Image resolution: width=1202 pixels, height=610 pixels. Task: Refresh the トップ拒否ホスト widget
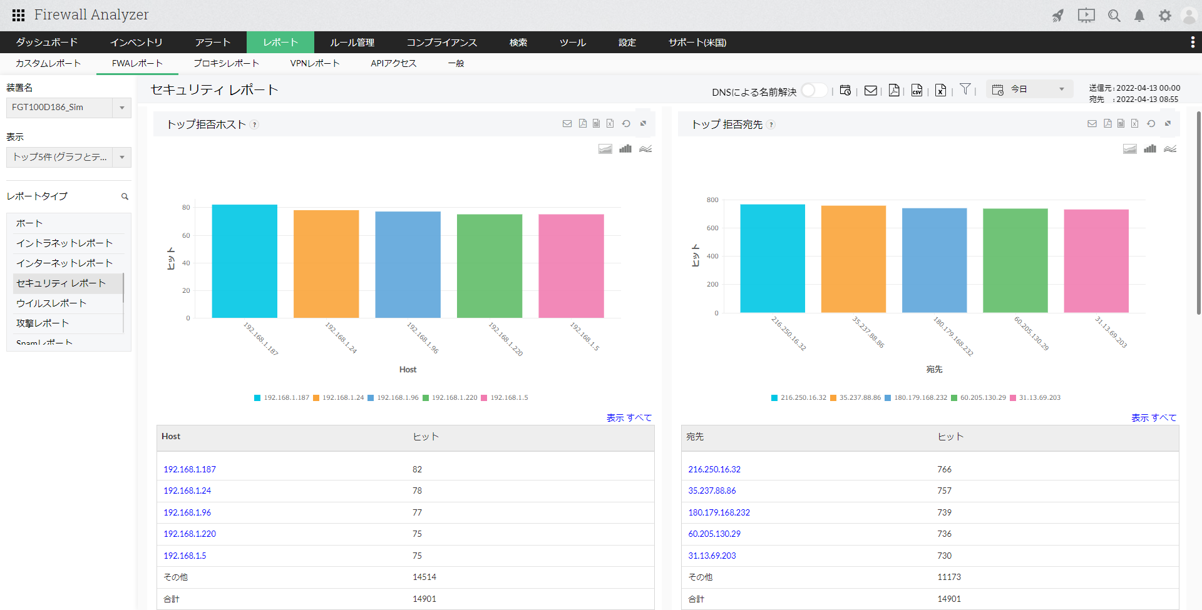pos(626,124)
